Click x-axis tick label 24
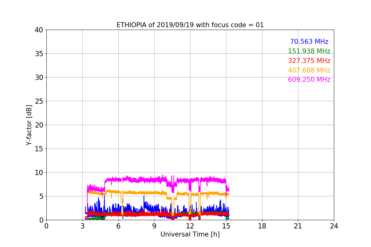 pyautogui.click(x=334, y=226)
